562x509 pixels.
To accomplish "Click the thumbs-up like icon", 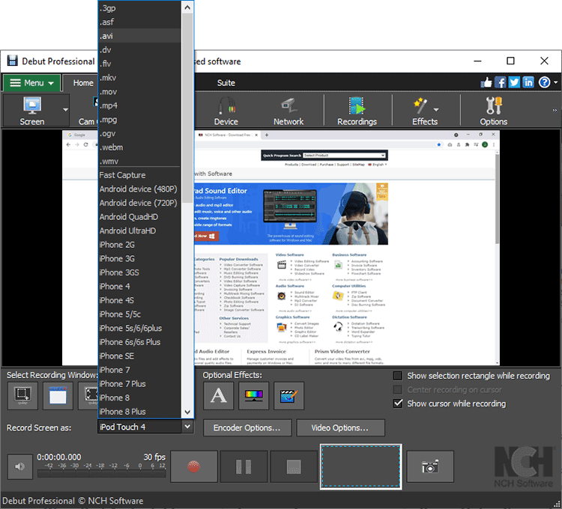I will tap(486, 82).
